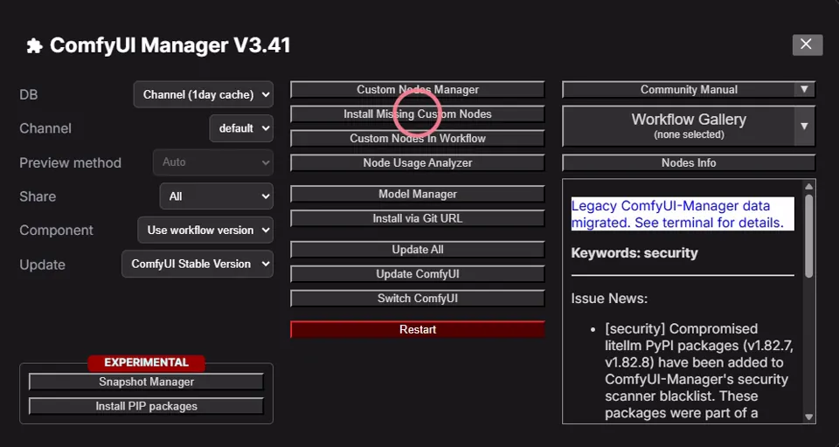Click the Channel label
839x447 pixels.
(45, 128)
